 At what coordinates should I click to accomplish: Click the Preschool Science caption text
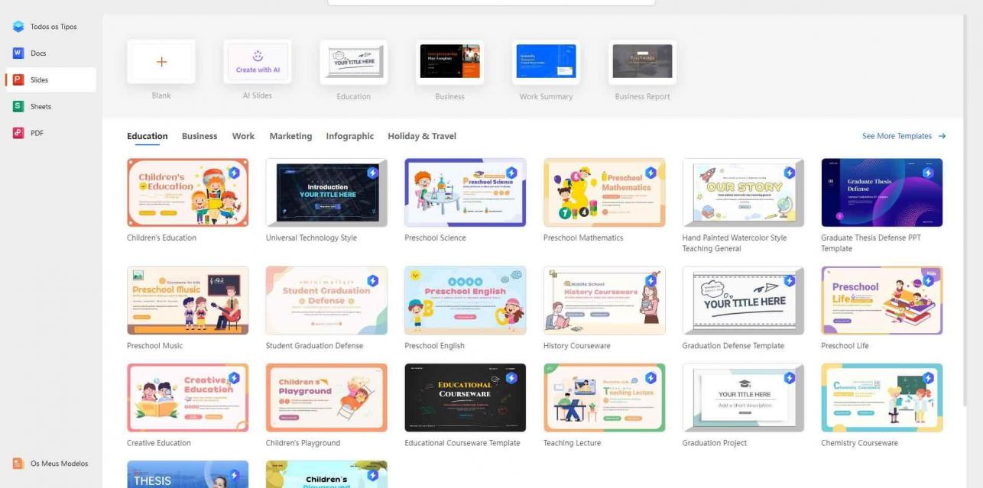tap(435, 238)
